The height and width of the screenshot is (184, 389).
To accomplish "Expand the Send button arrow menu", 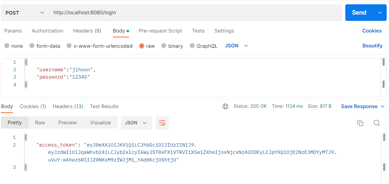I will [x=380, y=13].
